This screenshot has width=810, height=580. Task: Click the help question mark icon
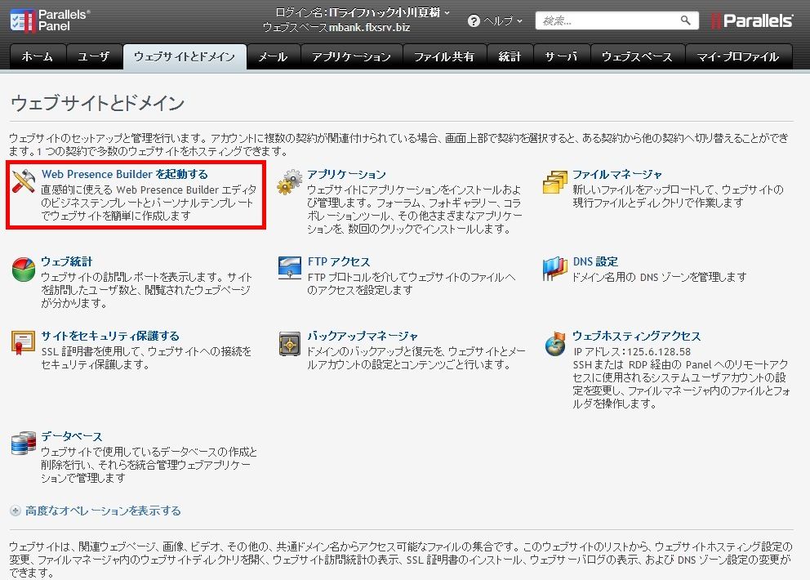[474, 20]
